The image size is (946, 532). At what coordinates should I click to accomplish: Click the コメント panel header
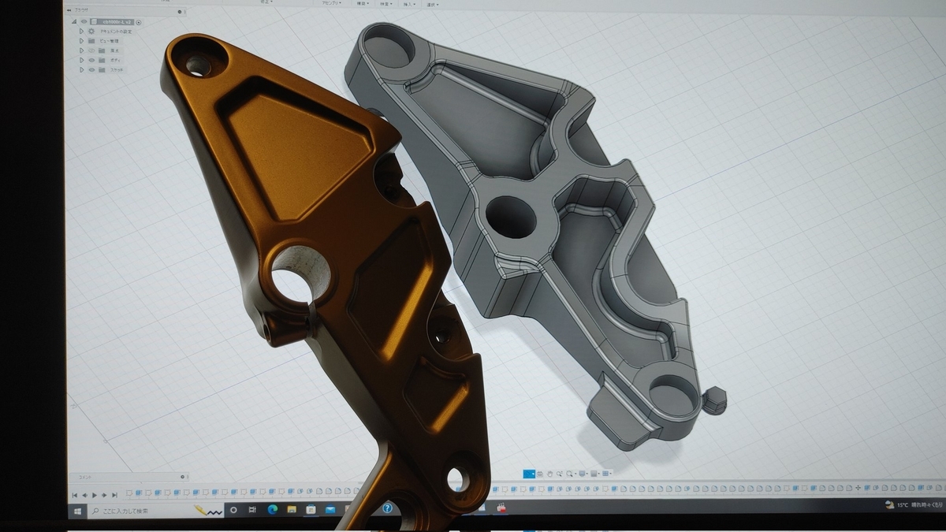tap(128, 477)
